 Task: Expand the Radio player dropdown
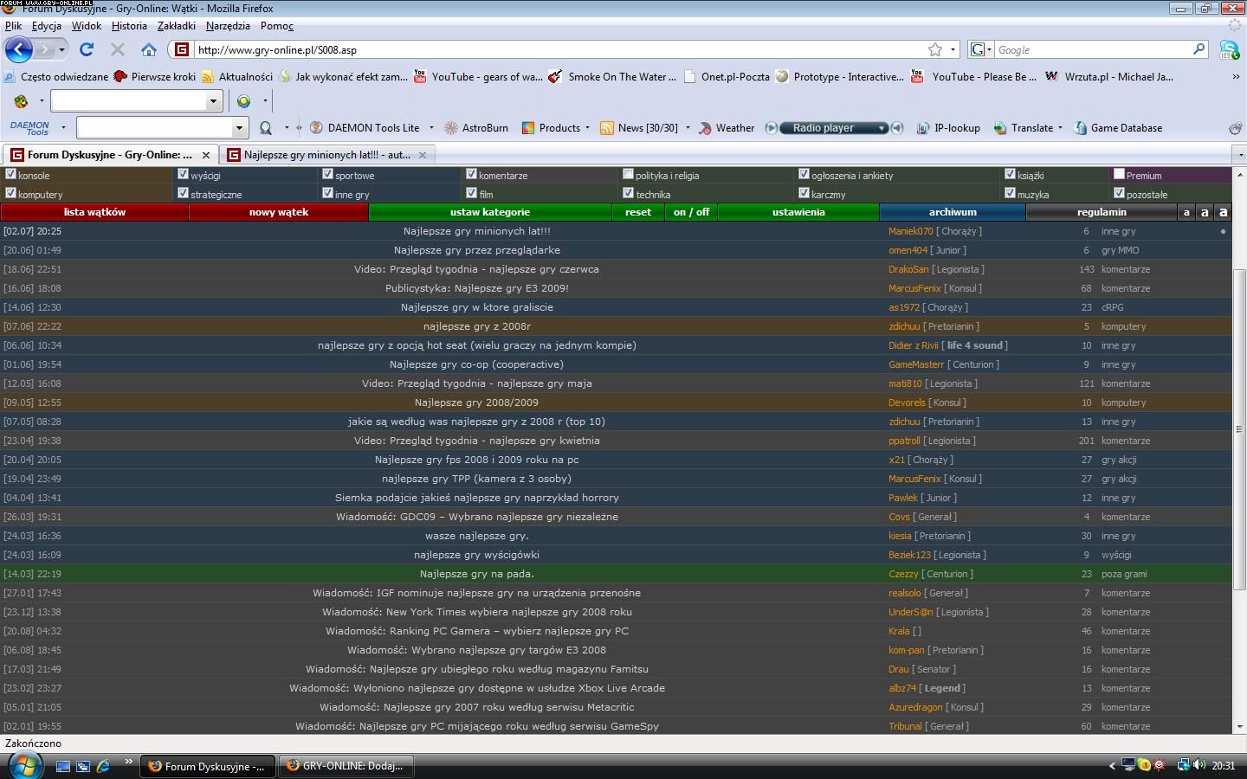(882, 128)
